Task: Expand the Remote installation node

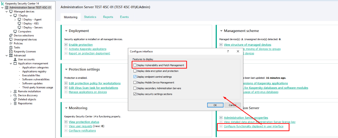Action: coord(11,91)
